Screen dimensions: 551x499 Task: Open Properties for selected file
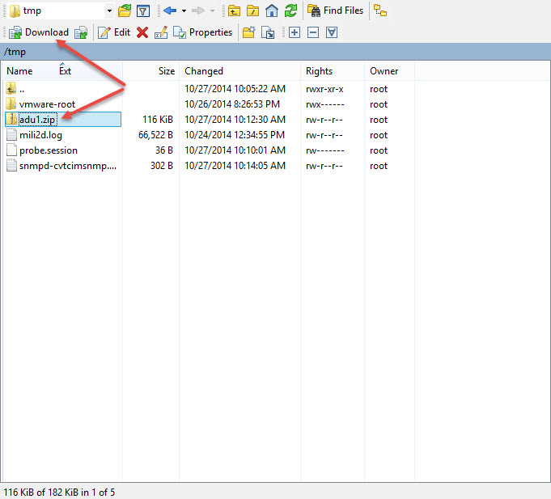pos(203,32)
